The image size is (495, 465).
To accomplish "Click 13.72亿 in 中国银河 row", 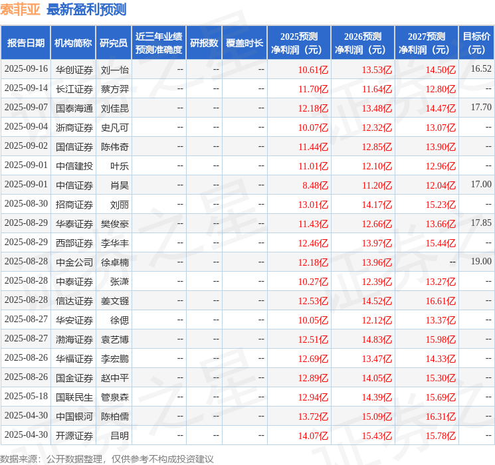I will coord(313,417).
